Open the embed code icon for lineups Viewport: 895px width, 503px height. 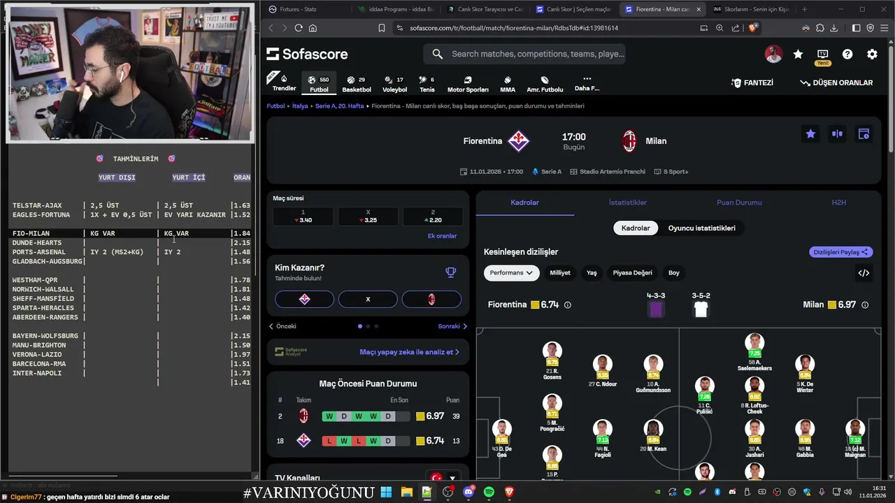click(x=864, y=273)
